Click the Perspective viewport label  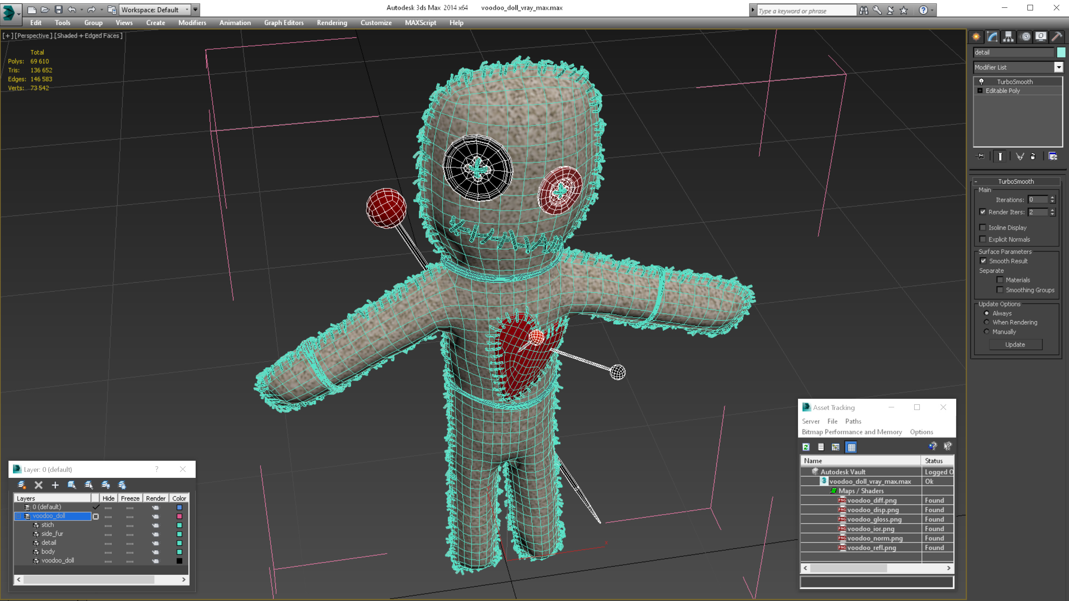(34, 36)
